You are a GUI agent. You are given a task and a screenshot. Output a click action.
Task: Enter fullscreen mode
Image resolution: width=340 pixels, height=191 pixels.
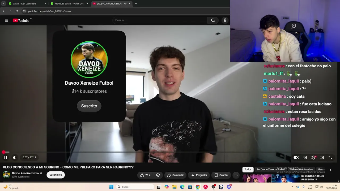click(x=330, y=158)
